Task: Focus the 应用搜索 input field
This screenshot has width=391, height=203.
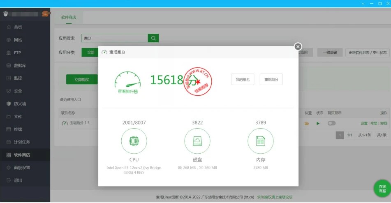Action: [x=115, y=38]
